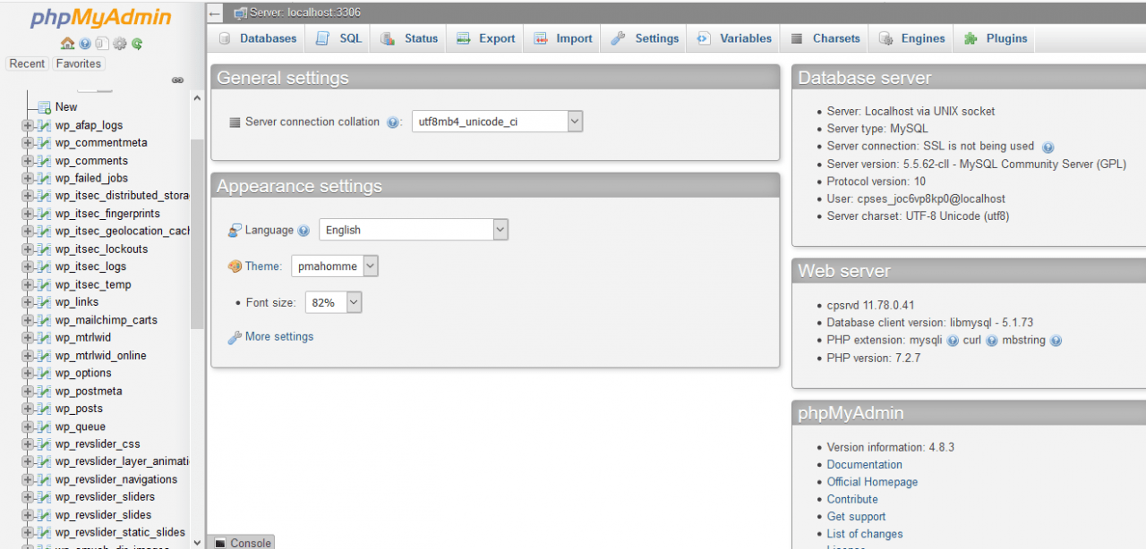Screen dimensions: 1146x549
Task: Reload navigation panel with green refresh icon
Action: (137, 44)
